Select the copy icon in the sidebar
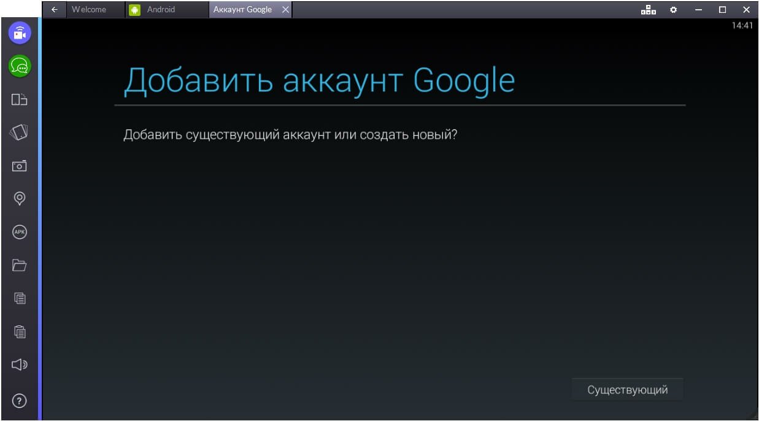759x421 pixels. click(x=19, y=298)
